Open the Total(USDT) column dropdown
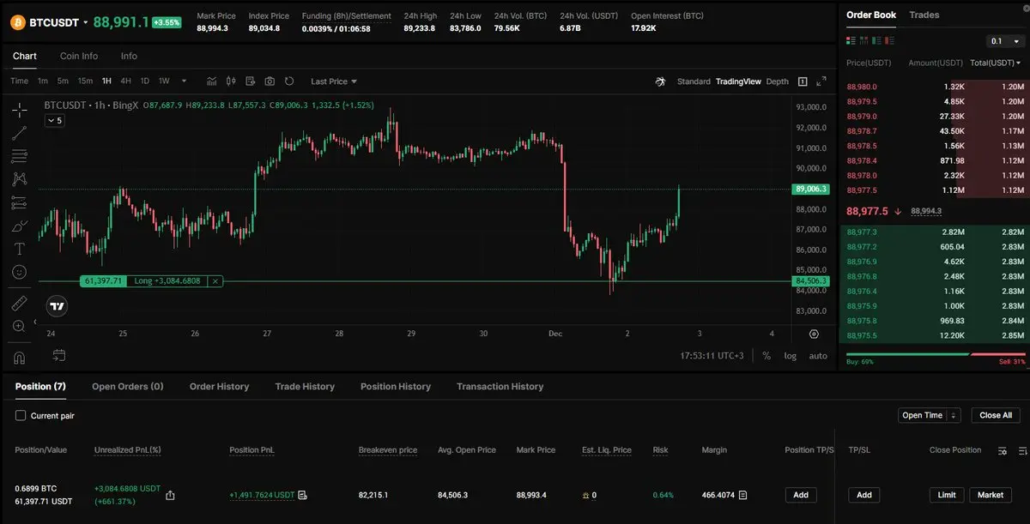The image size is (1030, 524). click(x=996, y=63)
